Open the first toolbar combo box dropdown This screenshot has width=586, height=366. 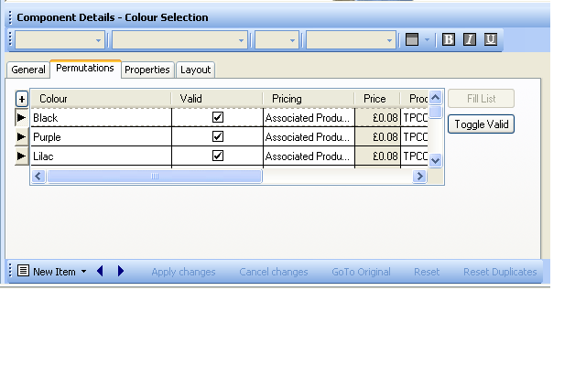point(99,40)
